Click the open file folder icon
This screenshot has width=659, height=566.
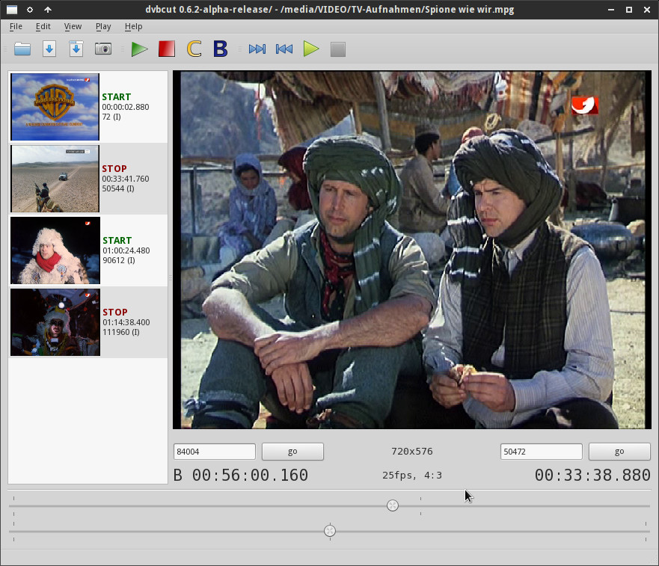click(x=22, y=49)
